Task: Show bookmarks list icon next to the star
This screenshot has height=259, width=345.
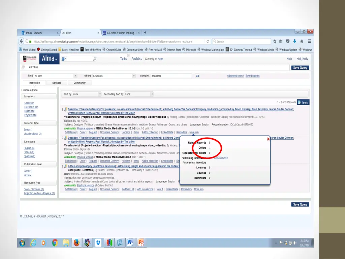Action: coord(281,41)
